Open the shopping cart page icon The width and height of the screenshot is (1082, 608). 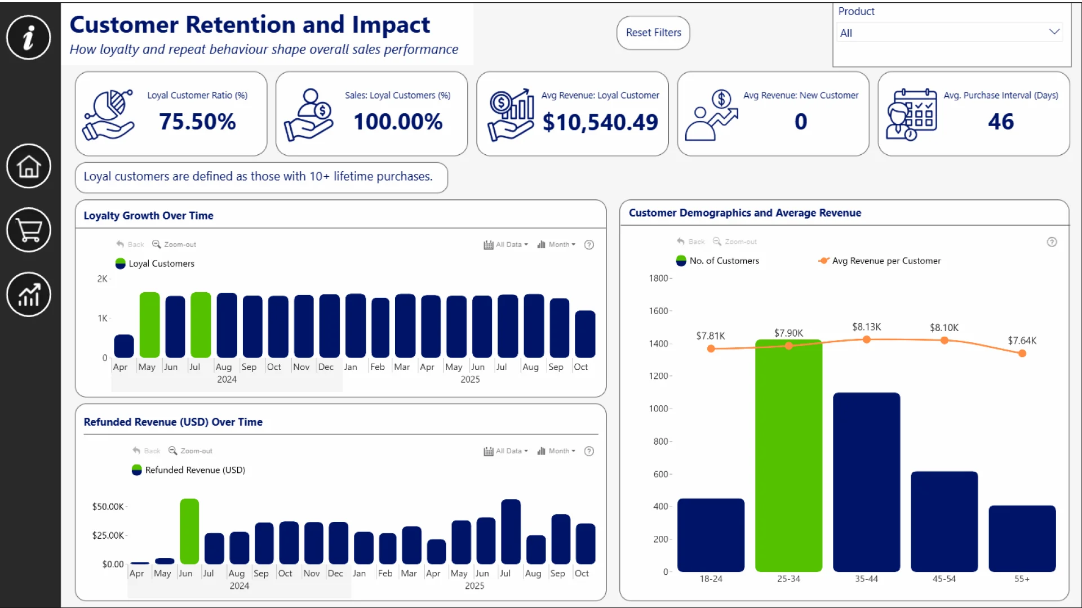pyautogui.click(x=28, y=230)
